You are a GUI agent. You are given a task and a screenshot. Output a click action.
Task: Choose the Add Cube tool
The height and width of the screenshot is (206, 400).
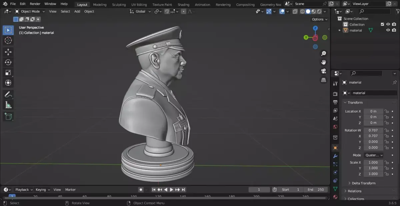(x=8, y=116)
